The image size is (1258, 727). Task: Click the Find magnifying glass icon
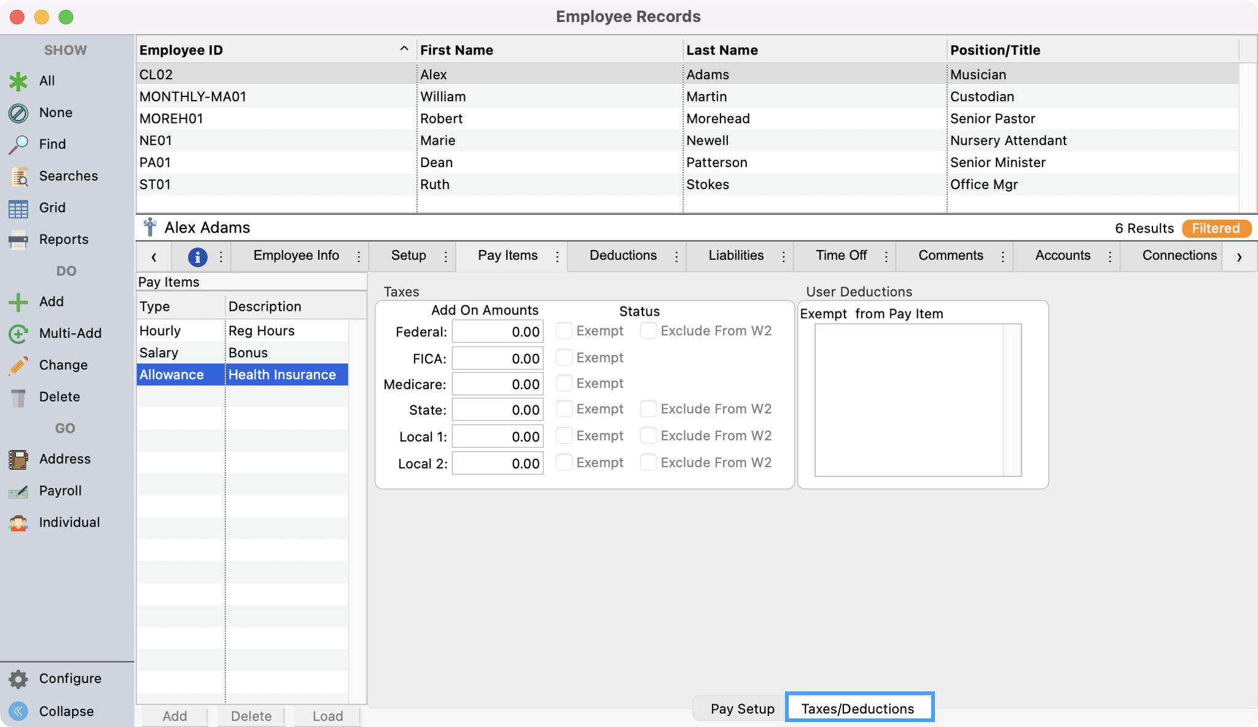click(x=18, y=144)
